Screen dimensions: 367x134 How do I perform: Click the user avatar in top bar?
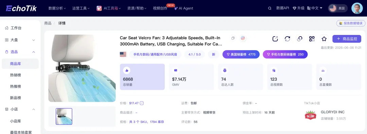pyautogui.click(x=357, y=8)
